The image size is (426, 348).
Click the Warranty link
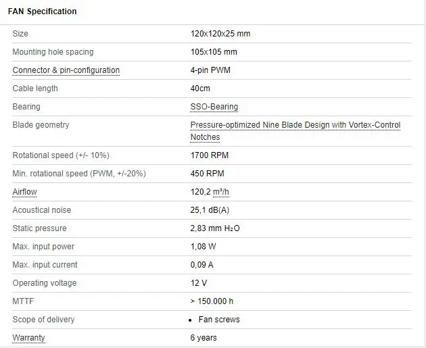[29, 337]
